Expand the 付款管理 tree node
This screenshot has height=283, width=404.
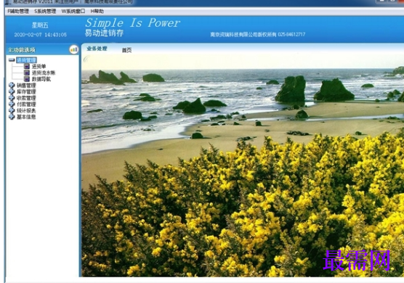12,104
